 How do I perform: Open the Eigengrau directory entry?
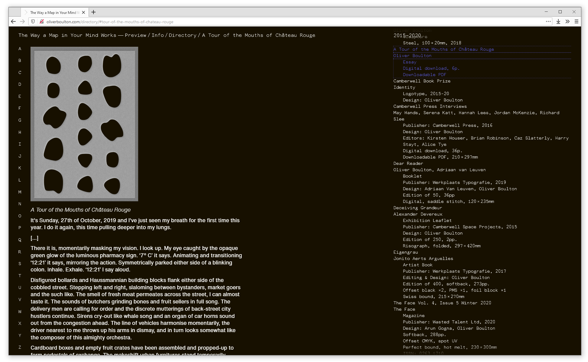[405, 252]
